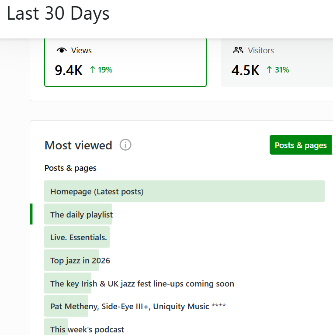Image resolution: width=333 pixels, height=335 pixels.
Task: Open Live. Essentials. entry
Action: (x=79, y=238)
